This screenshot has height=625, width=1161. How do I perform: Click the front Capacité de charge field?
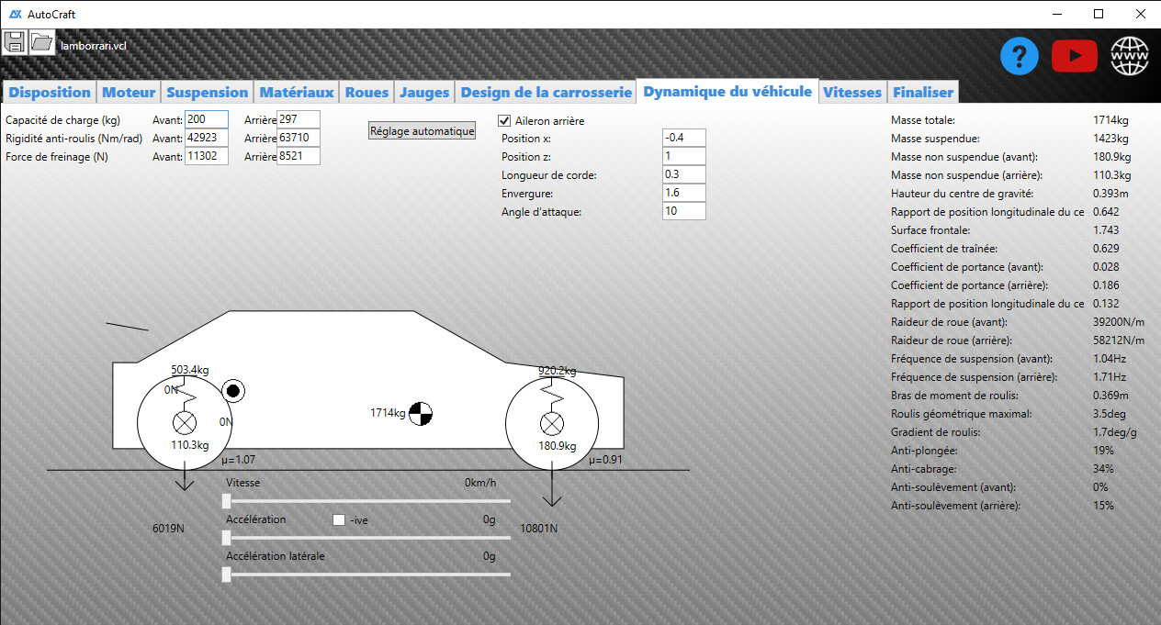coord(206,119)
